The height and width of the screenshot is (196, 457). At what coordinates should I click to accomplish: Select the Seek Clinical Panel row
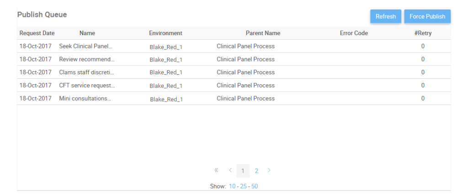pyautogui.click(x=85, y=46)
